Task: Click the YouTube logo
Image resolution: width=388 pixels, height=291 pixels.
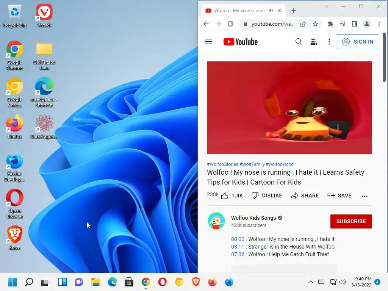Action: tap(240, 42)
